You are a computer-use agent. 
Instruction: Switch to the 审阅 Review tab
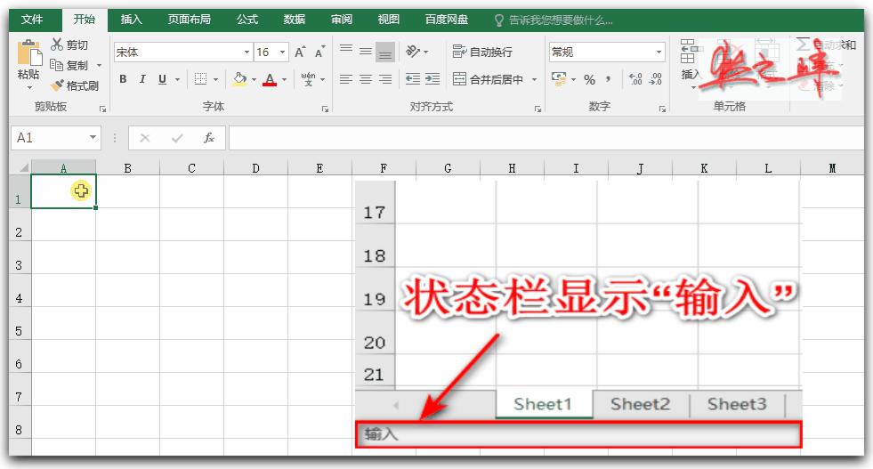pyautogui.click(x=342, y=20)
